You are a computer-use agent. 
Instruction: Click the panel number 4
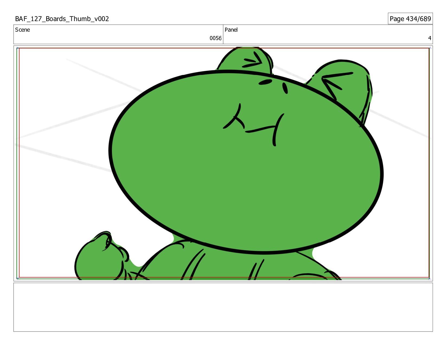(x=429, y=38)
